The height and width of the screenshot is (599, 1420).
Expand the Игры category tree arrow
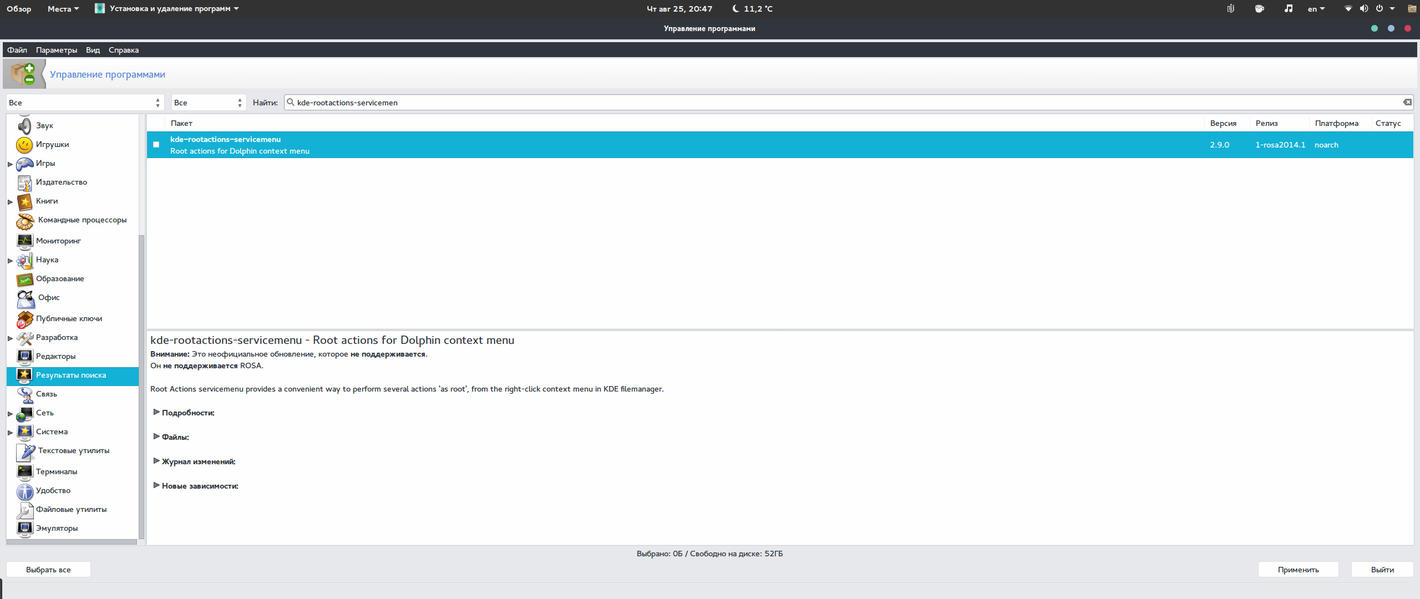pos(10,164)
